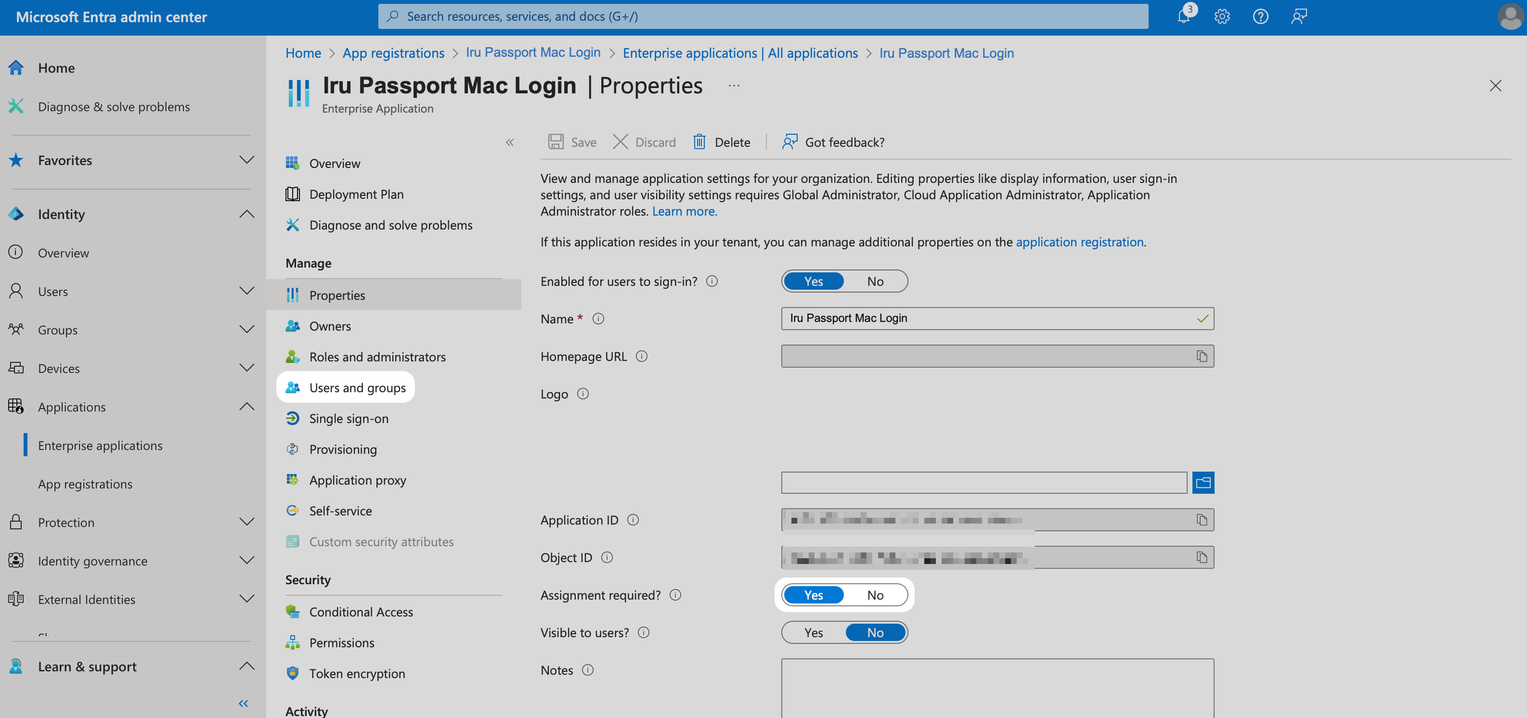The image size is (1527, 718).
Task: Set Assignment required to Yes
Action: click(813, 595)
